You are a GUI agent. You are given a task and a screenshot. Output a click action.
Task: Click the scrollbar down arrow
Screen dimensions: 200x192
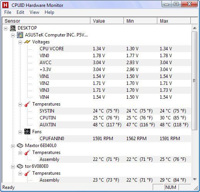click(x=195, y=179)
